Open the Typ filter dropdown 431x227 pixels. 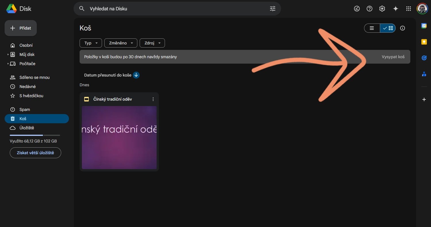(x=91, y=43)
